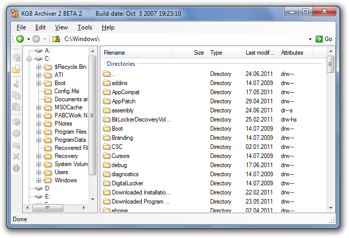Click the tree panel horizontal scrollbar thumb
Image resolution: width=349 pixels, height=238 pixels.
pos(48,208)
